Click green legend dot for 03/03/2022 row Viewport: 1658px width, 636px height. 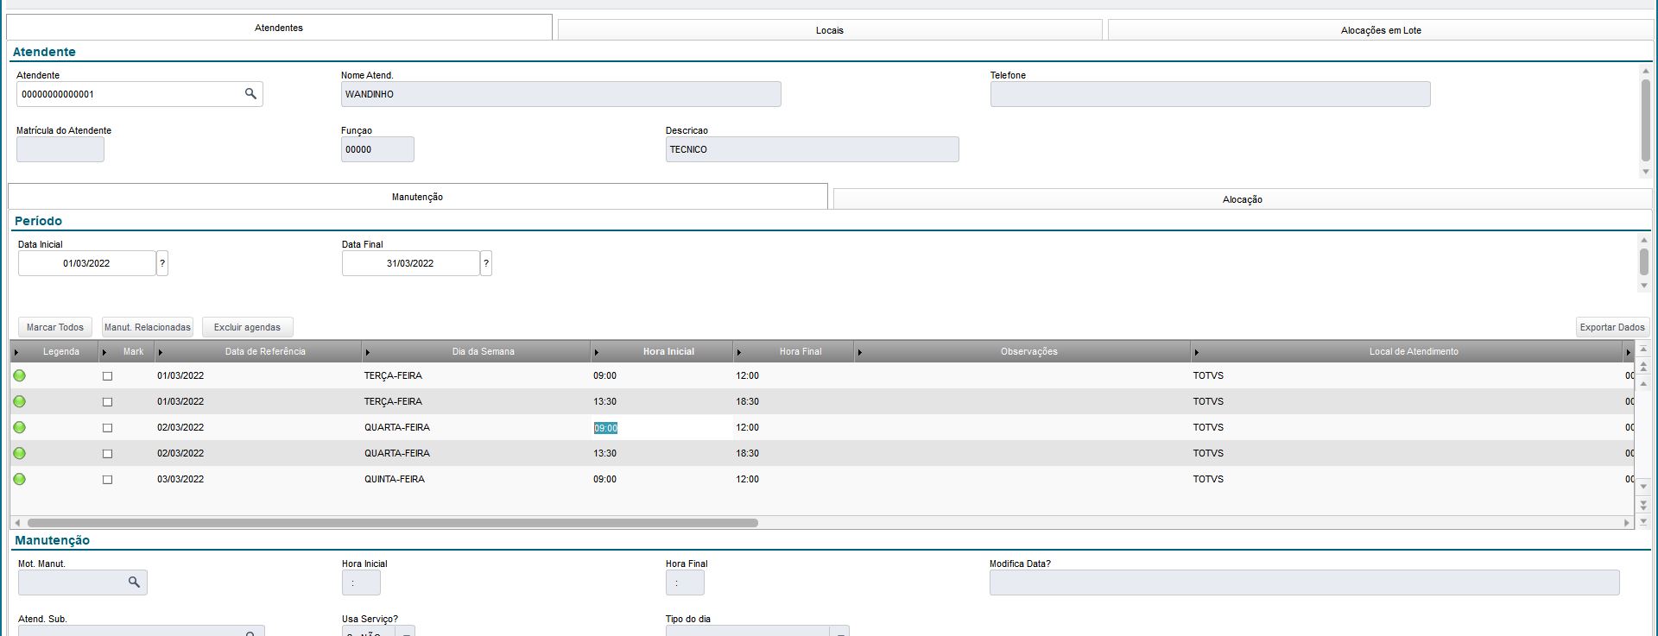[20, 479]
